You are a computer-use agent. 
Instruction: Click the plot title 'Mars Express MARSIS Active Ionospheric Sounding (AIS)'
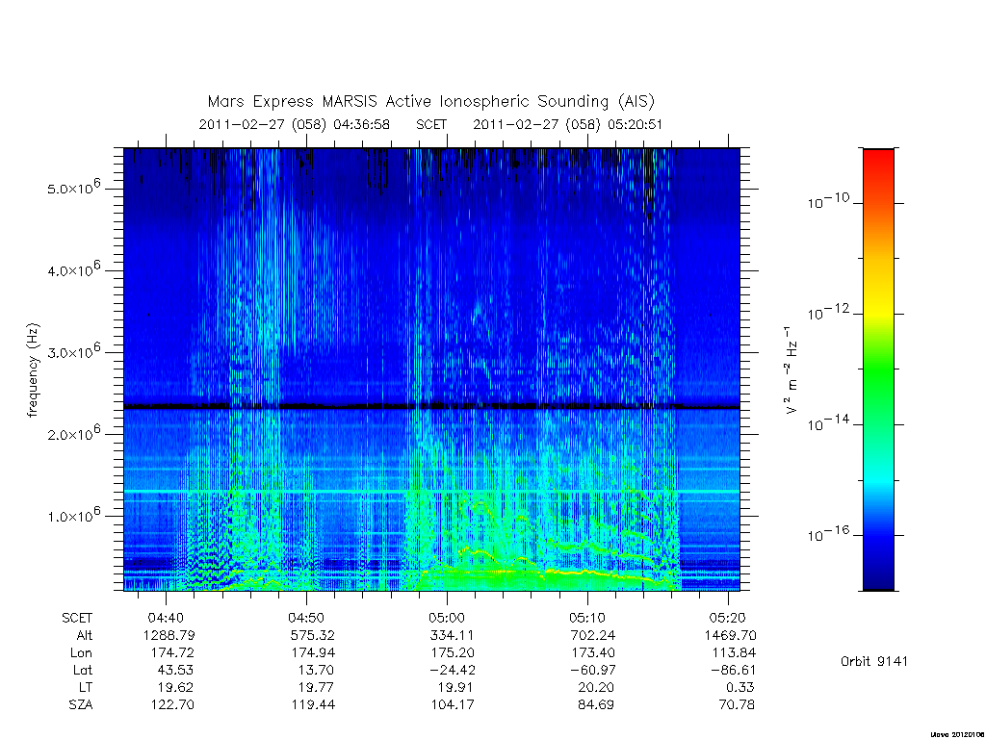click(x=430, y=102)
